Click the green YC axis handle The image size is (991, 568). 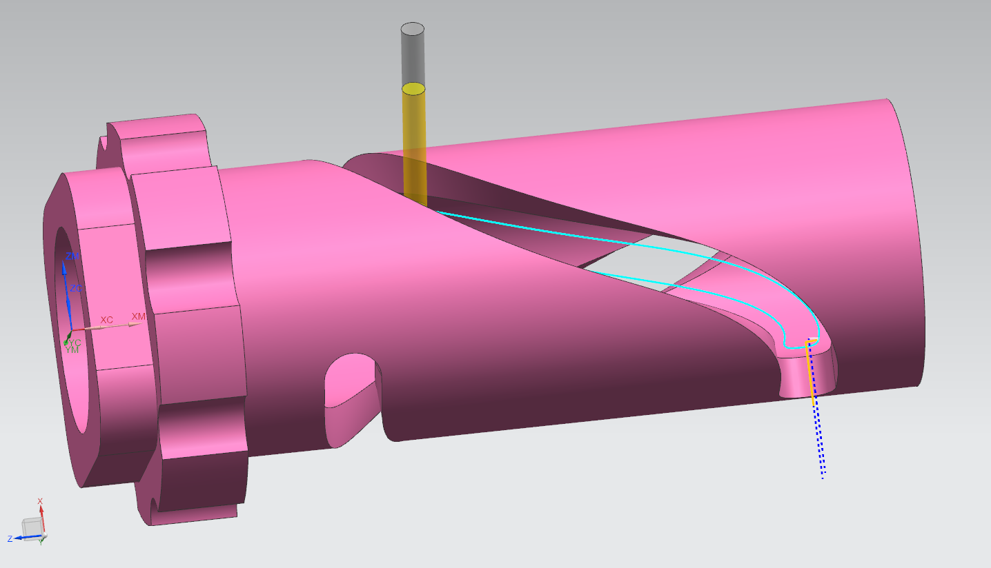(x=67, y=341)
